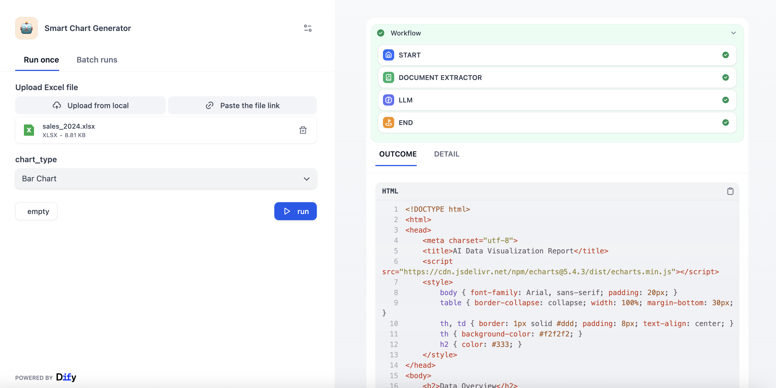Open the DETAIL tab
Image resolution: width=776 pixels, height=388 pixels.
pos(446,154)
